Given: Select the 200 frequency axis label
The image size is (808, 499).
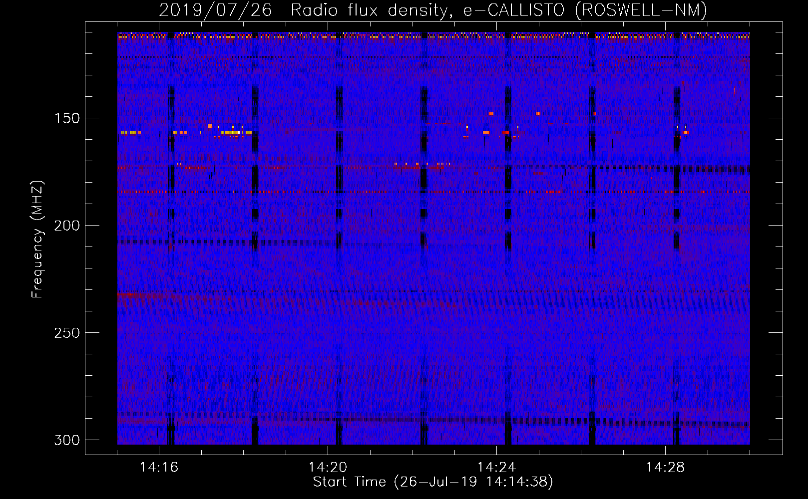Looking at the screenshot, I should tap(67, 226).
